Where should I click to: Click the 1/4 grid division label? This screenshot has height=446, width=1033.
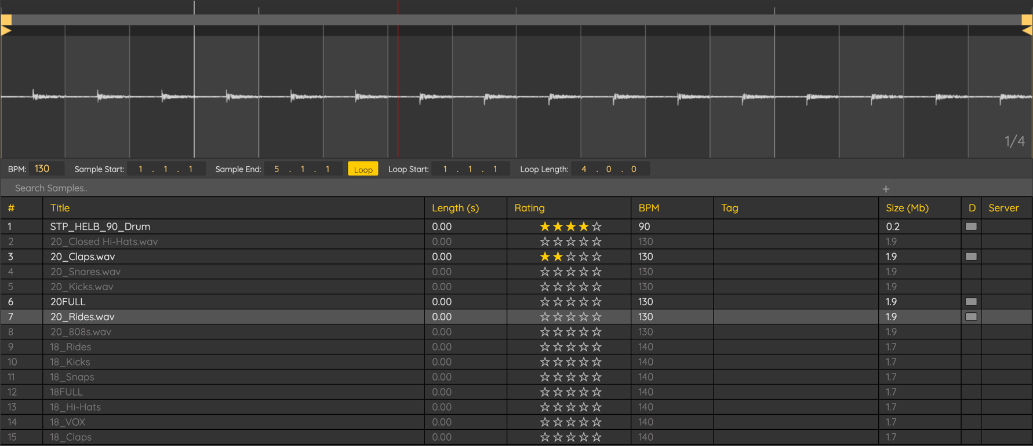[x=1014, y=141]
